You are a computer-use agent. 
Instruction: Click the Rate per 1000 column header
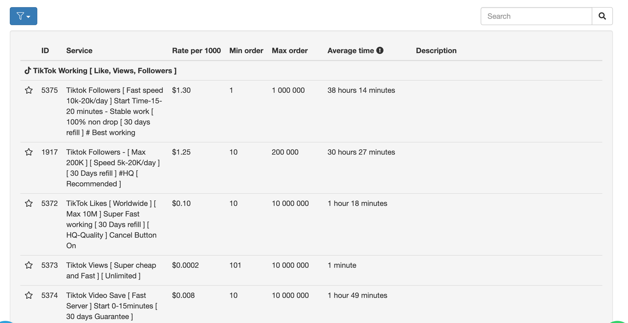pyautogui.click(x=196, y=50)
